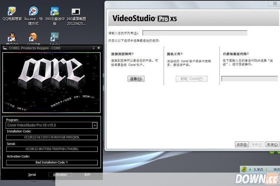The height and width of the screenshot is (186, 280).
Task: Click the 返回(B) back button
Action: [242, 144]
